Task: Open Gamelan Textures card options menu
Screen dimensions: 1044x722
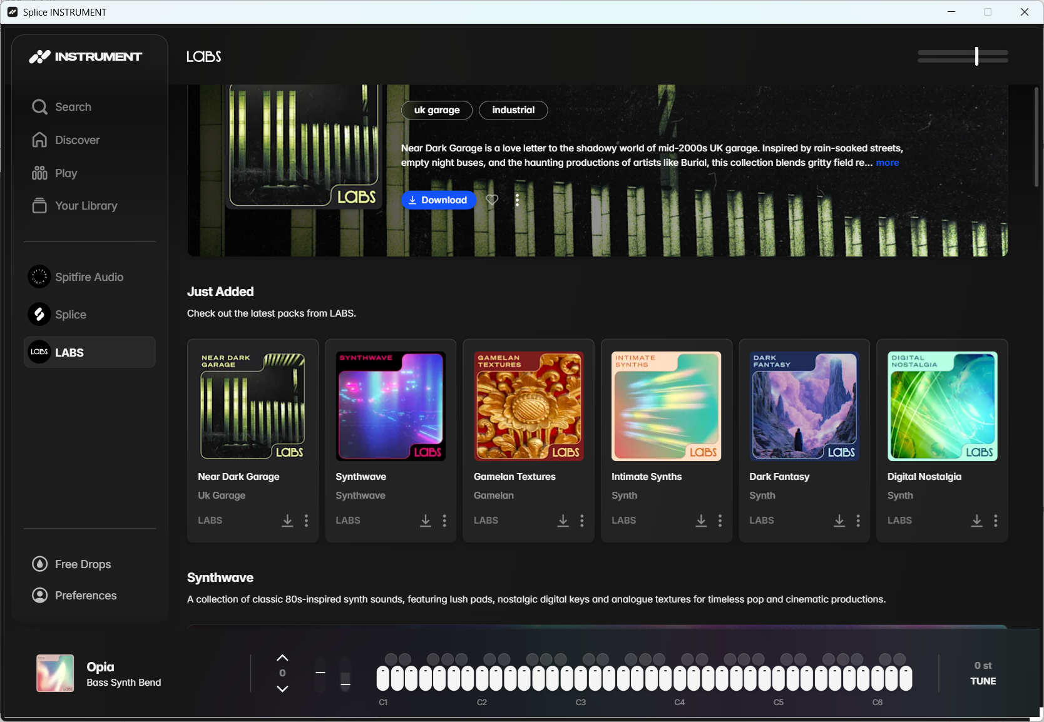Action: click(x=582, y=521)
